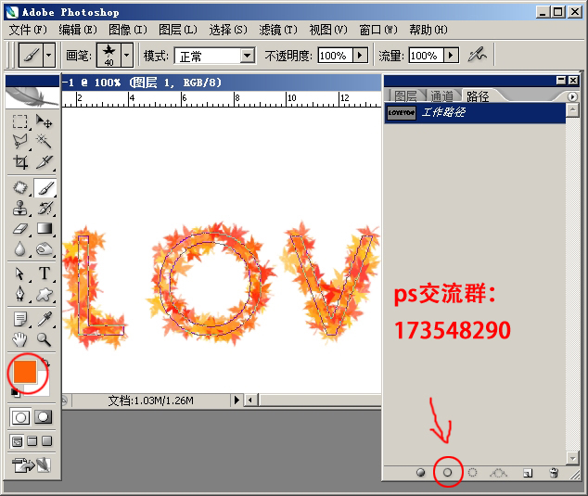This screenshot has width=588, height=496.
Task: Select the Dodge tool
Action: point(45,248)
